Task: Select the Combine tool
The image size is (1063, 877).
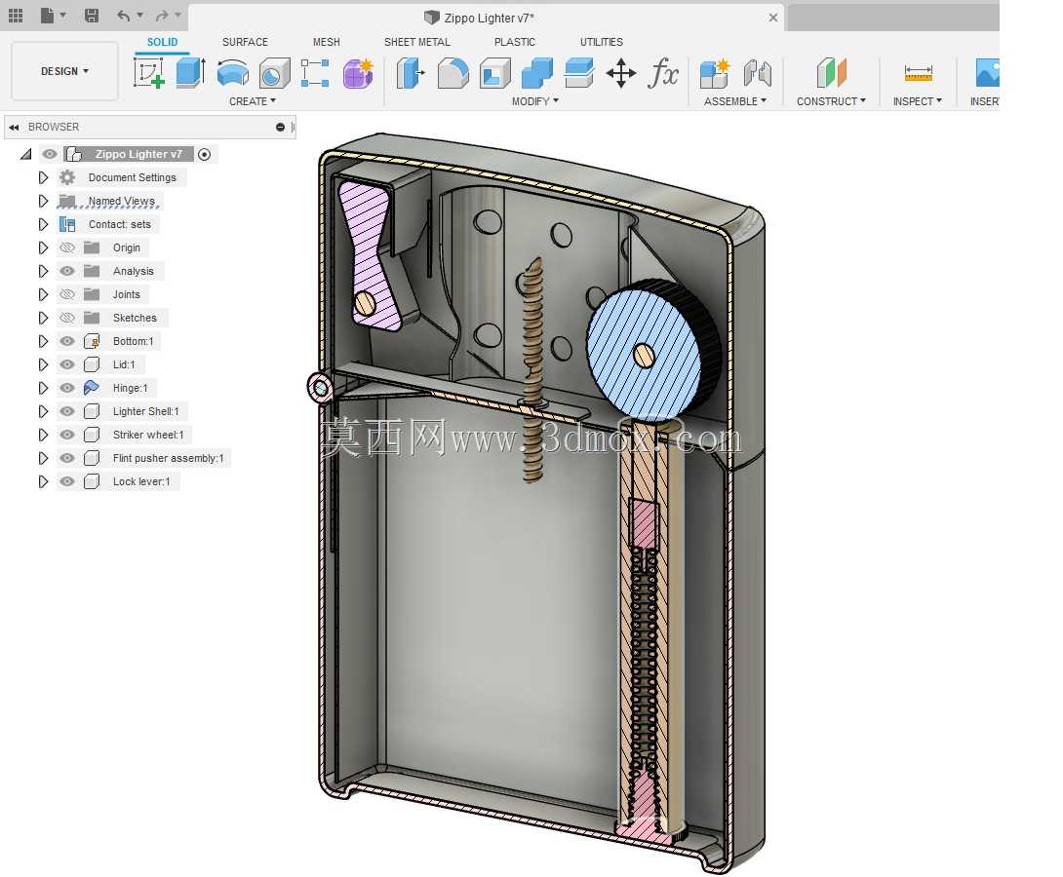Action: 537,72
